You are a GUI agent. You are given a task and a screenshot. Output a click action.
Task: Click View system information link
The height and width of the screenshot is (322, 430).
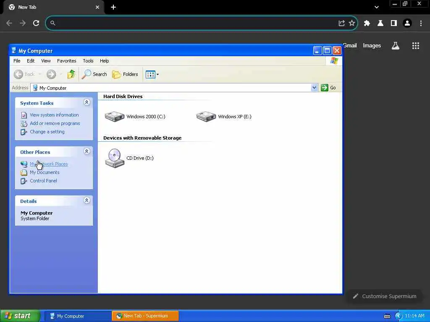[54, 115]
